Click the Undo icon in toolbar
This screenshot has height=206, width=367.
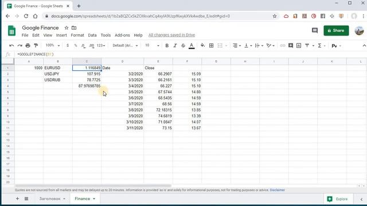point(11,46)
